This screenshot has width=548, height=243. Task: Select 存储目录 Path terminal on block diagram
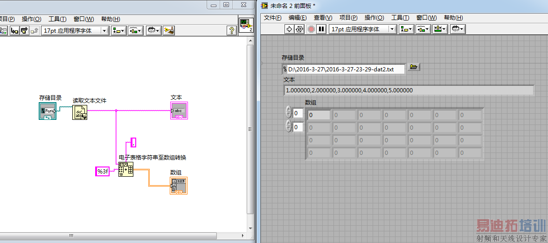pyautogui.click(x=48, y=111)
